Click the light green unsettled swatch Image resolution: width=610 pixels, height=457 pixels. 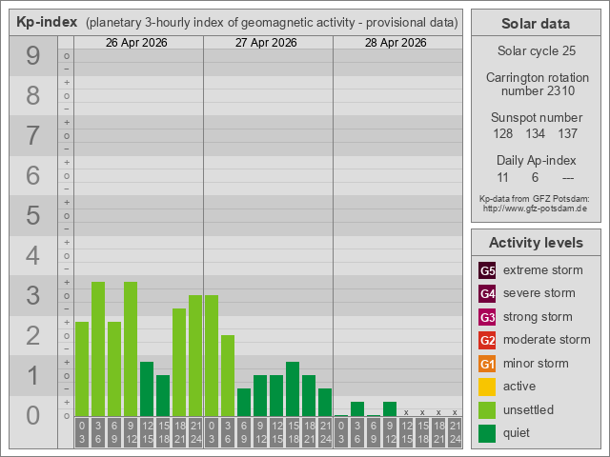pos(487,410)
